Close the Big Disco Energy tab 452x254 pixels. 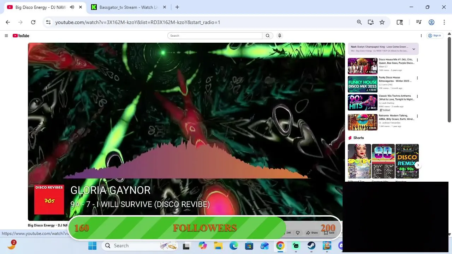tap(81, 7)
